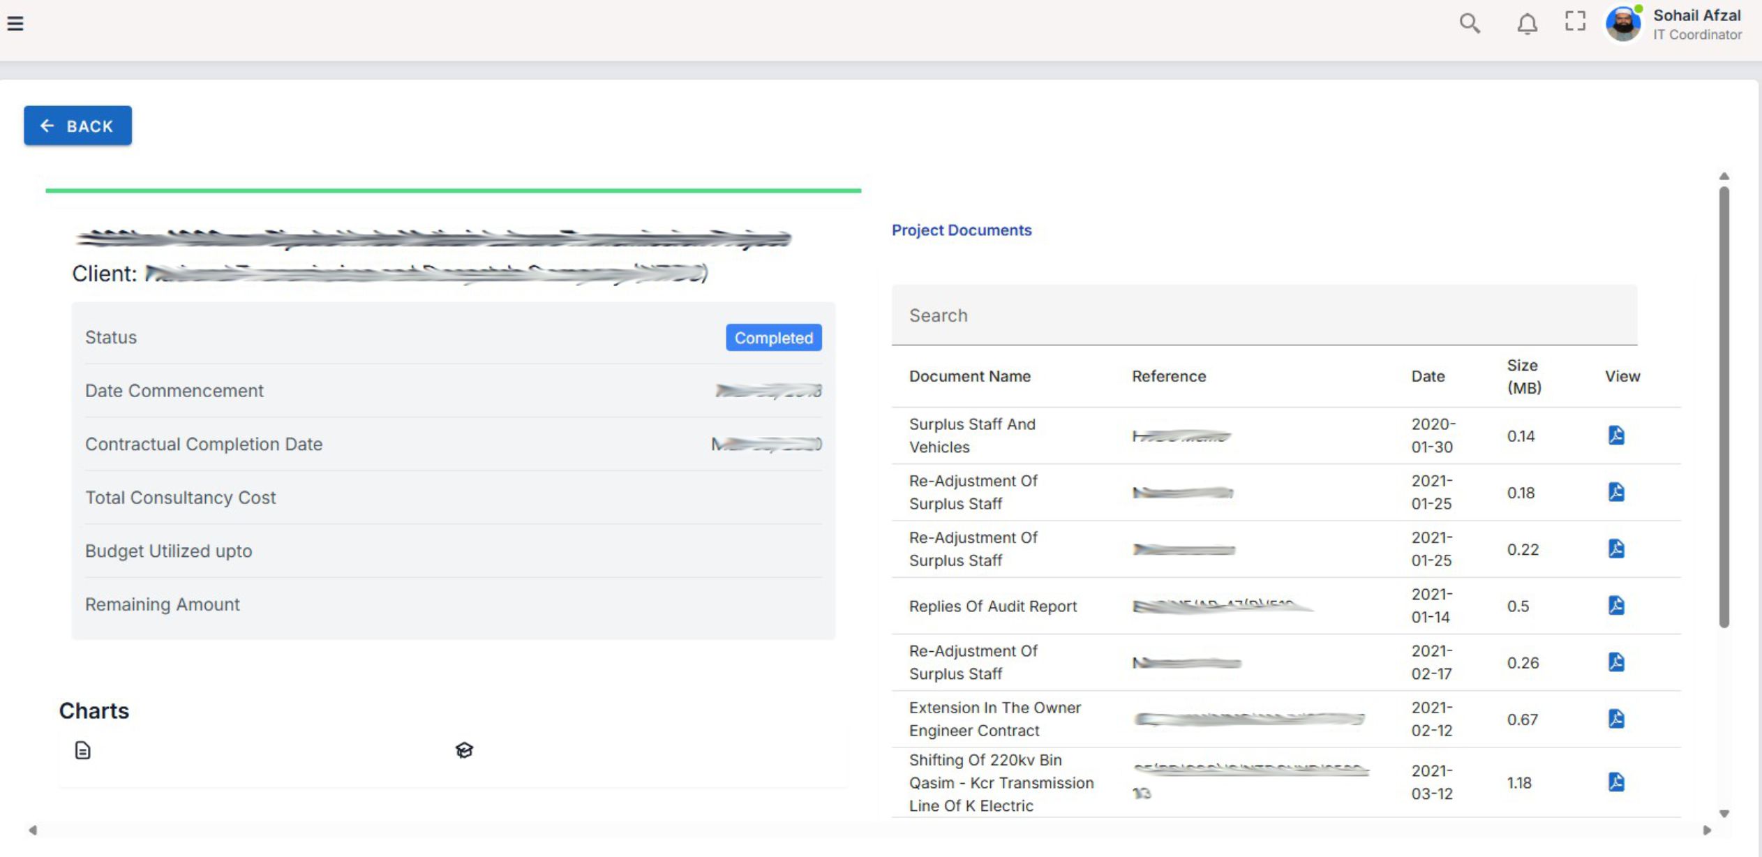Click the Completed status badge

click(773, 338)
